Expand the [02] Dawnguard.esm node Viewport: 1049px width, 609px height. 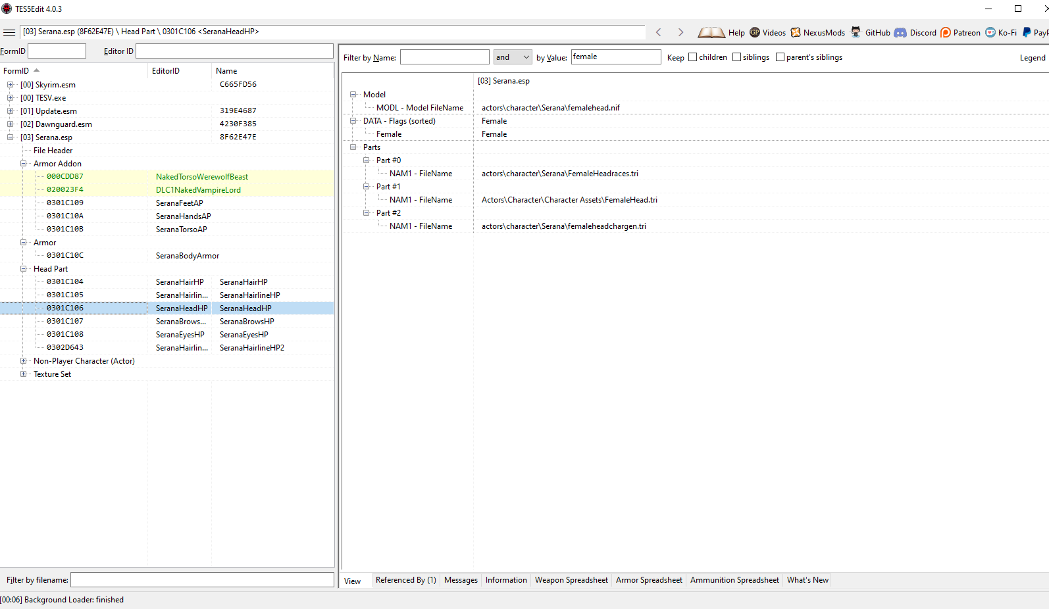pyautogui.click(x=10, y=124)
